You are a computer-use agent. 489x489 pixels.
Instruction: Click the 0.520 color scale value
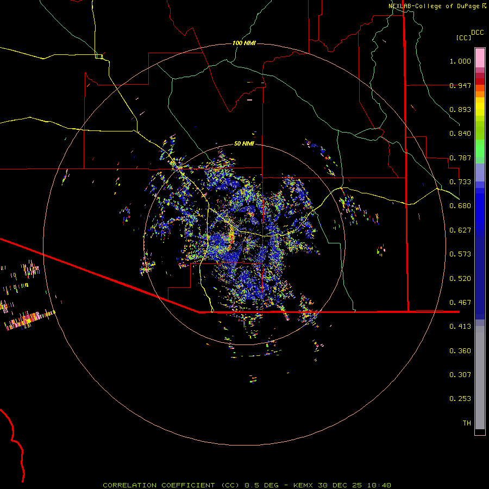tap(460, 279)
